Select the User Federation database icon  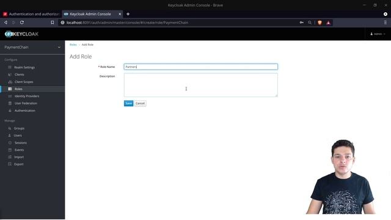tap(10, 103)
